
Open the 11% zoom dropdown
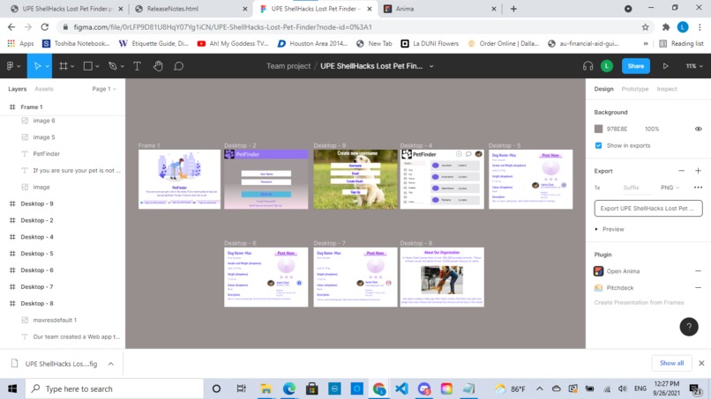click(x=693, y=66)
